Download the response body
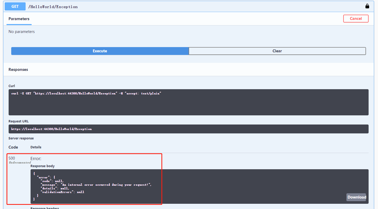 point(357,197)
